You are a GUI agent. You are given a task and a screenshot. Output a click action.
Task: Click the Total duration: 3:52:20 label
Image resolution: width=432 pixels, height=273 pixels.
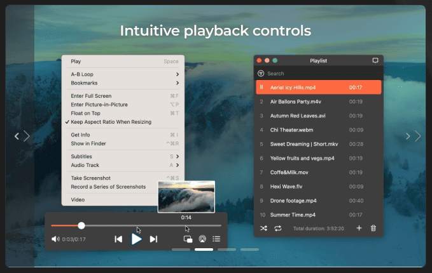[x=319, y=229]
